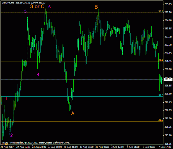Click the current price box 230.03
The image size is (173, 149).
168,79
